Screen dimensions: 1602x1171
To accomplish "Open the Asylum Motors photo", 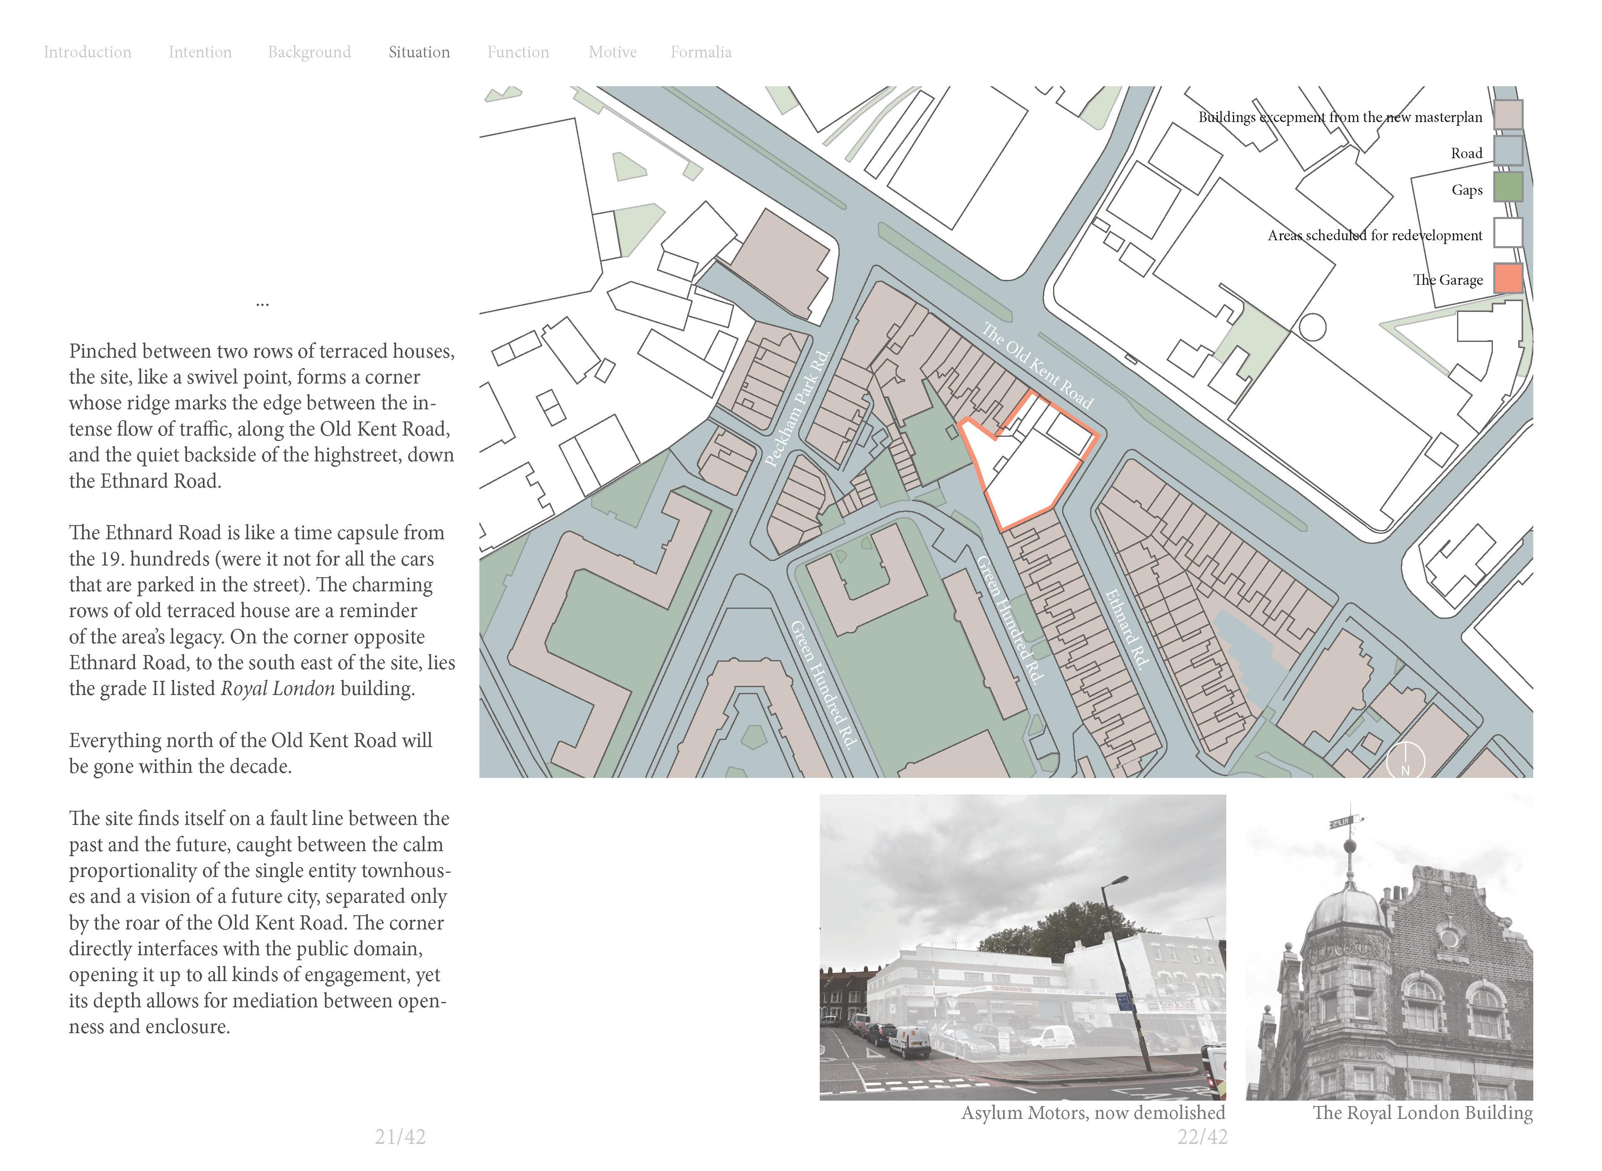I will (1022, 947).
